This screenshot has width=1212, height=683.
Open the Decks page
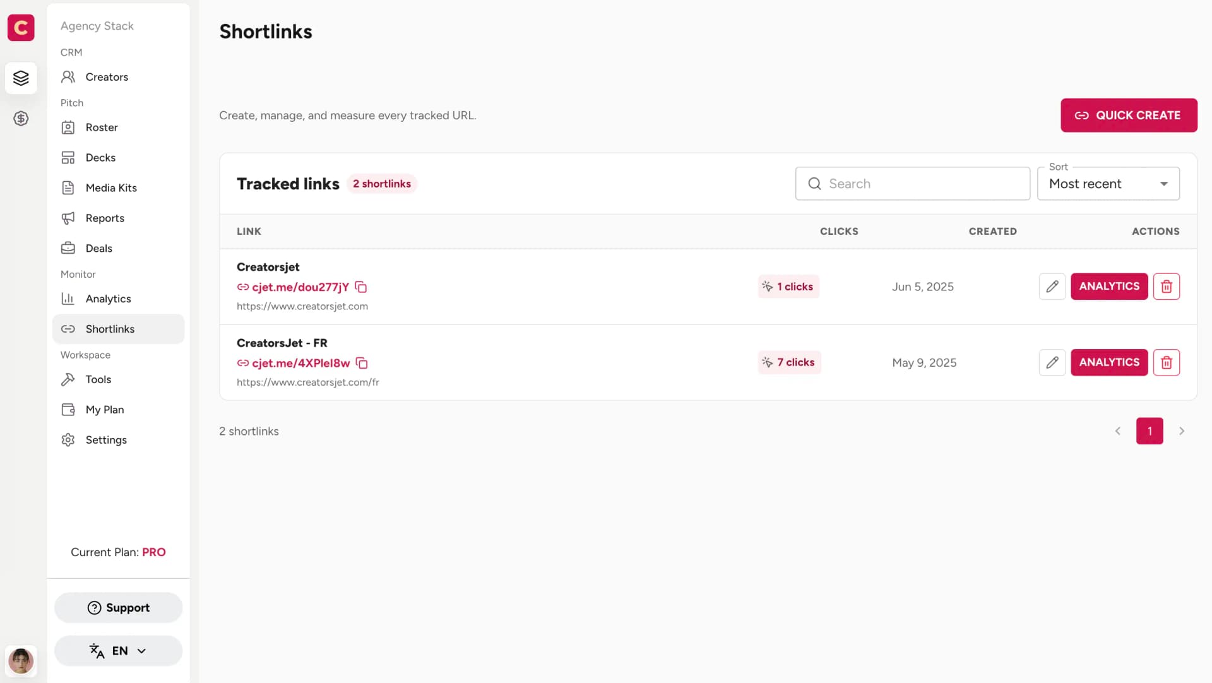[118, 158]
